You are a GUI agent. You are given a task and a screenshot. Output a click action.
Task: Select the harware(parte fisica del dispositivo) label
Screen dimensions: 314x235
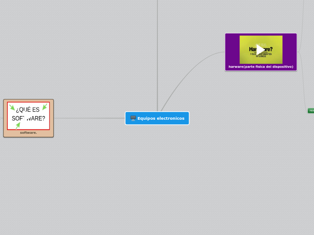[261, 66]
